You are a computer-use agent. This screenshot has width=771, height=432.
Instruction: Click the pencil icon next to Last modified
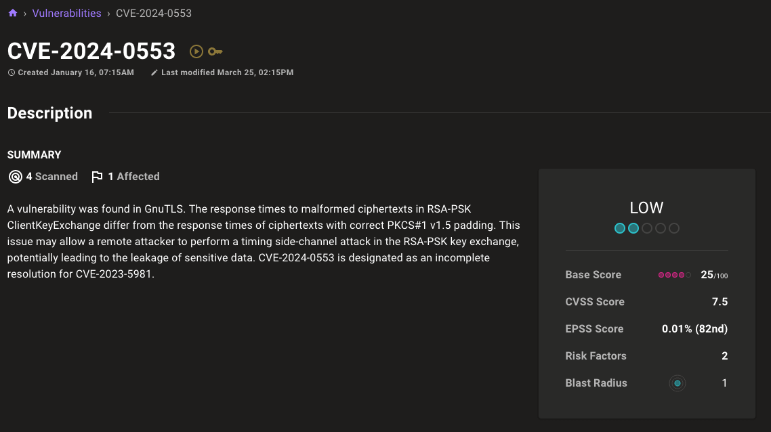154,72
